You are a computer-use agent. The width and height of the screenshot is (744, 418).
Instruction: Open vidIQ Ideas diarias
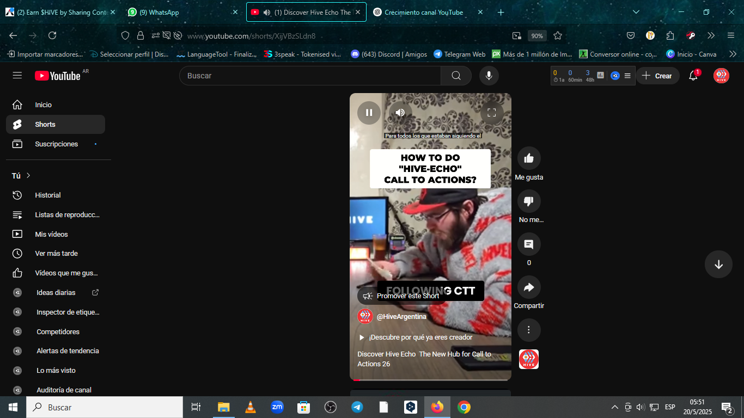(x=56, y=293)
